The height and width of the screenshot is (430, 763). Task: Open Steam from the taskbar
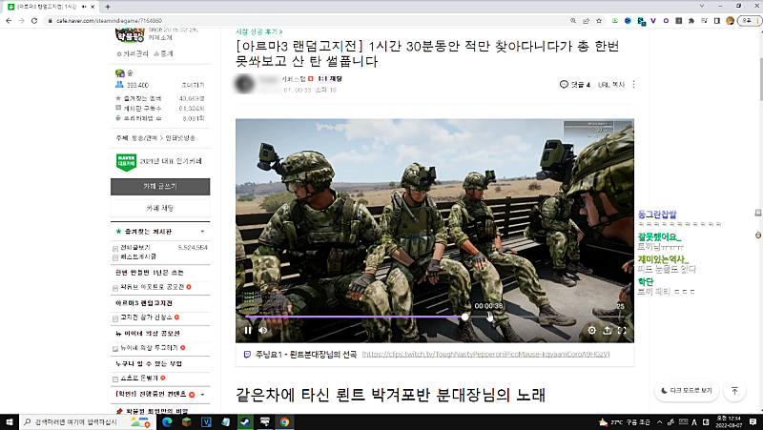[245, 421]
